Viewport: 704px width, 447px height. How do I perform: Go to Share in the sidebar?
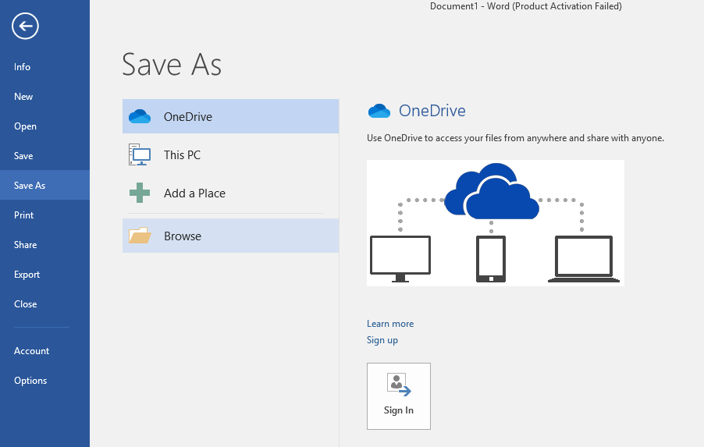[x=45, y=245]
